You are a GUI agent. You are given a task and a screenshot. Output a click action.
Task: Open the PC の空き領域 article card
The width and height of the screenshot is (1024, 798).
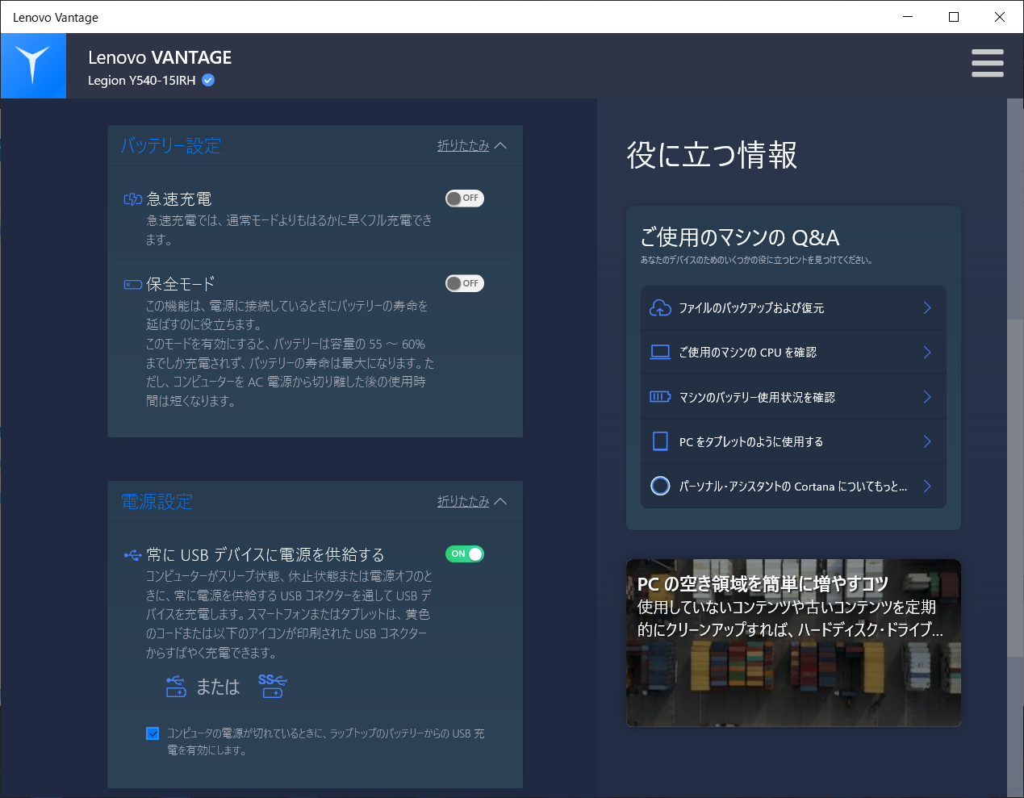coord(793,642)
